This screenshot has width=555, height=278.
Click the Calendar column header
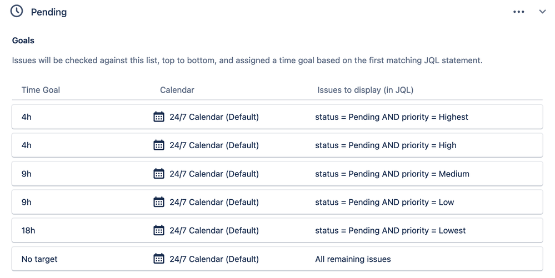tap(177, 90)
